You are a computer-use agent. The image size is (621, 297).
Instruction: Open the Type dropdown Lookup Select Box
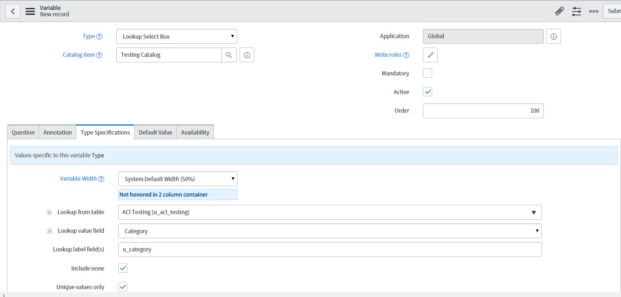point(177,36)
